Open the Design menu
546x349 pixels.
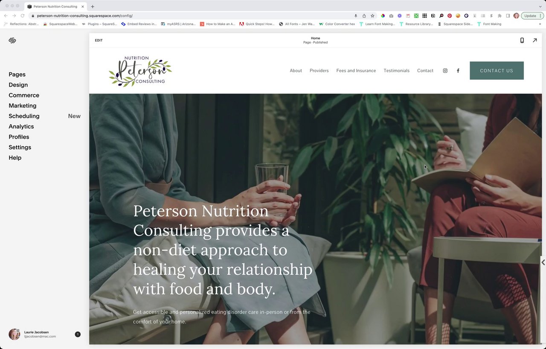point(18,85)
